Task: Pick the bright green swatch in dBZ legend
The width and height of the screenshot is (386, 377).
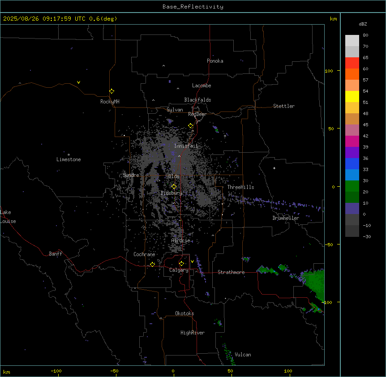Action: 352,186
